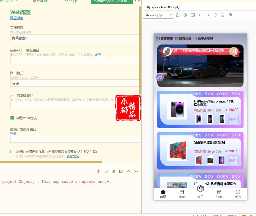Click the console export icon
The height and width of the screenshot is (216, 256).
tap(121, 171)
